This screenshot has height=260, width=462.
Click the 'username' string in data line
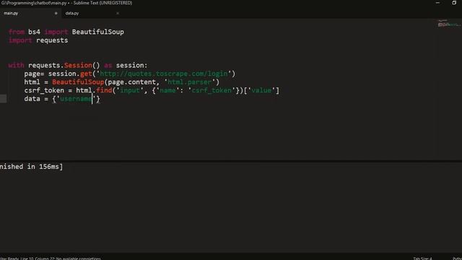(76, 99)
